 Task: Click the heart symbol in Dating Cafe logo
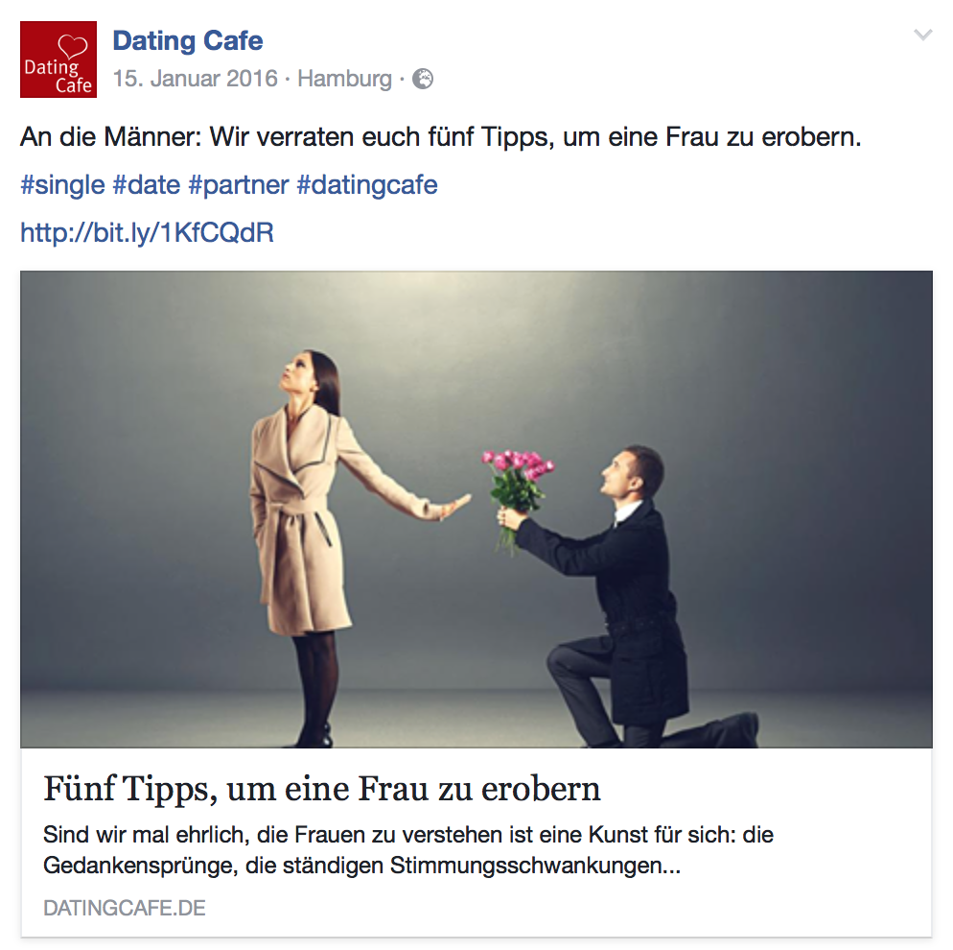[73, 46]
